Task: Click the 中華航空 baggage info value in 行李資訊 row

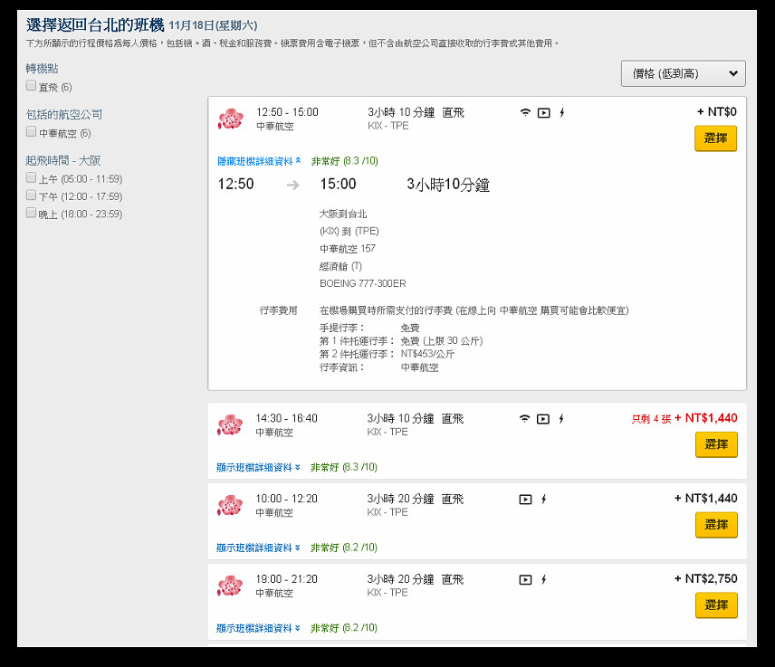Action: point(419,367)
